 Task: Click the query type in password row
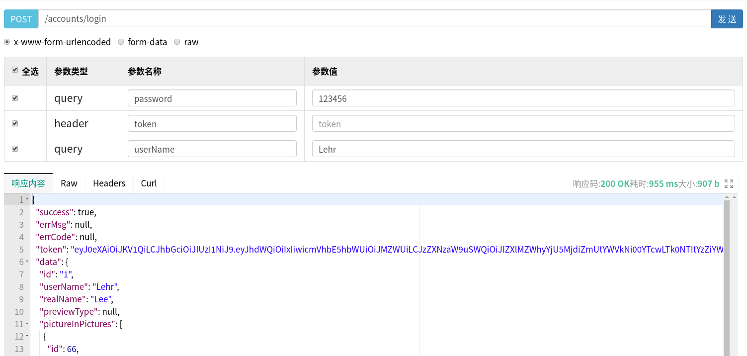pyautogui.click(x=69, y=98)
